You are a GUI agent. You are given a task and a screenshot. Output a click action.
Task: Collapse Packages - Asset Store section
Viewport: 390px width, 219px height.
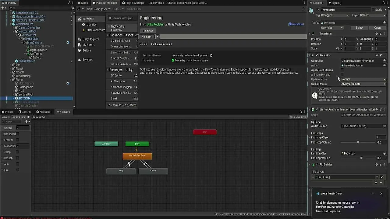(x=108, y=35)
